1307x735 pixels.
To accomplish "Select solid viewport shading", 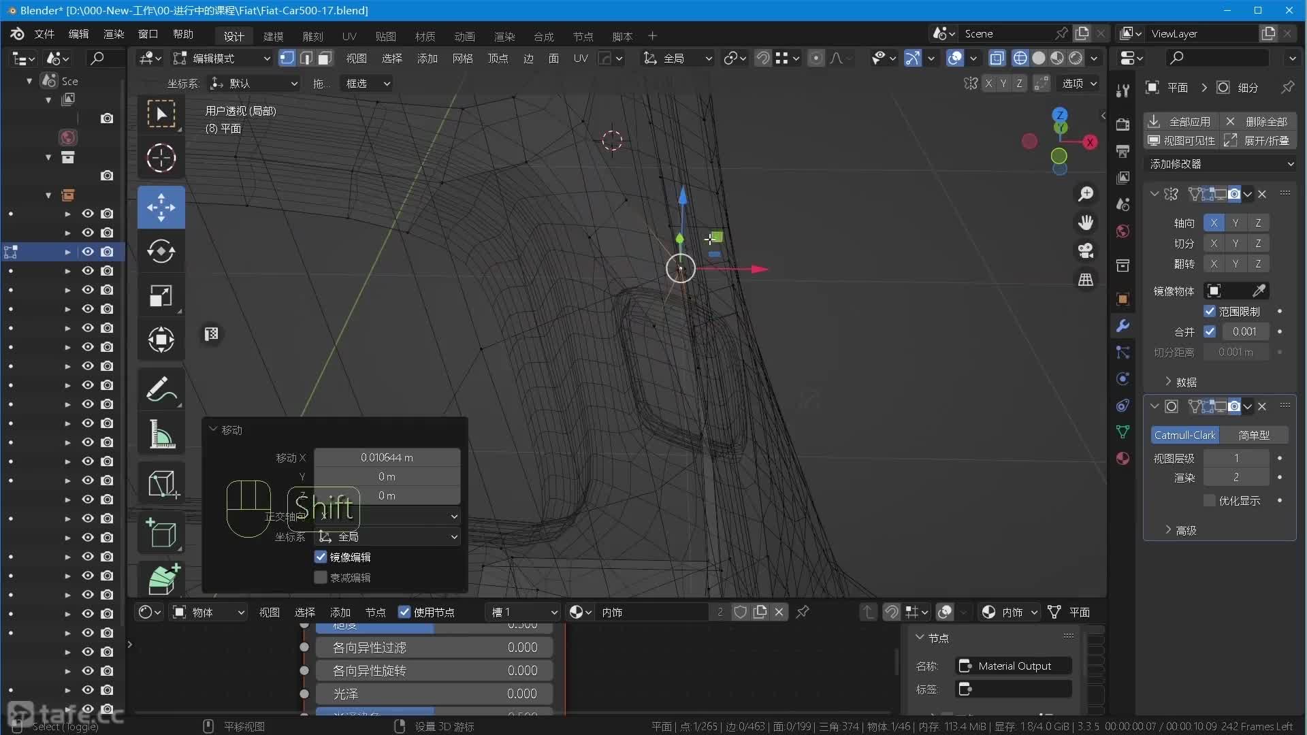I will [1038, 59].
